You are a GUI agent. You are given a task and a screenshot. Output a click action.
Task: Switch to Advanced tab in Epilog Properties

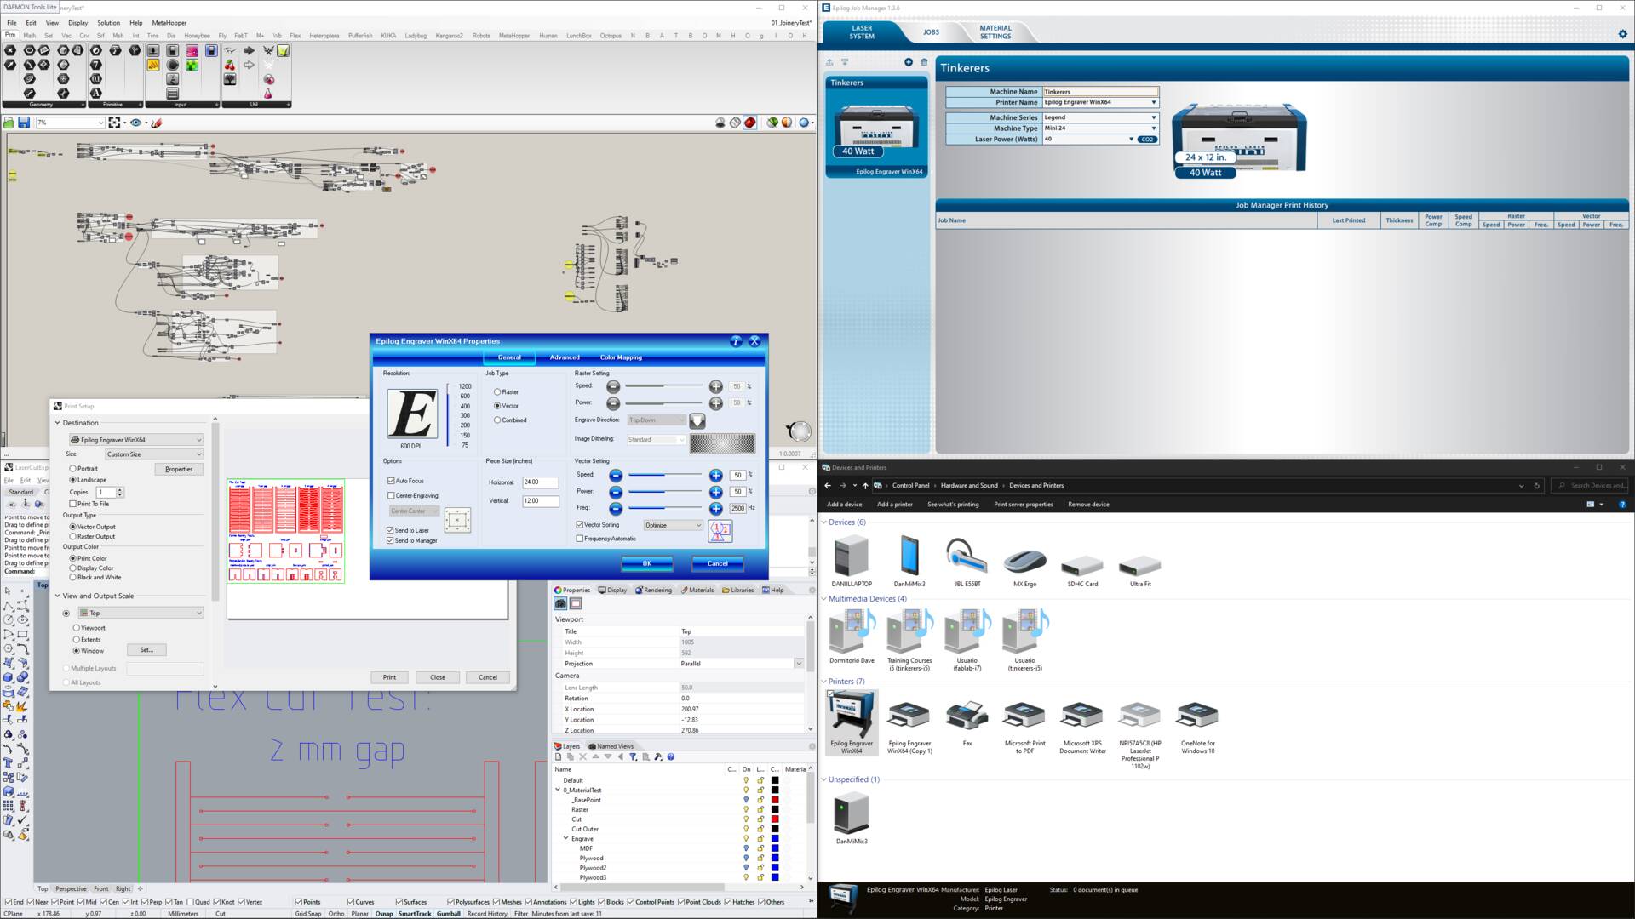tap(565, 357)
